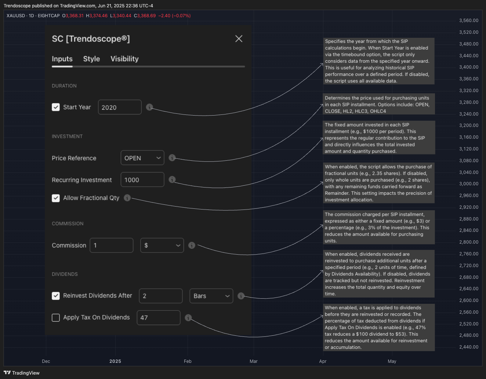The width and height of the screenshot is (486, 379).
Task: Switch to the Visibility tab
Action: tap(124, 59)
